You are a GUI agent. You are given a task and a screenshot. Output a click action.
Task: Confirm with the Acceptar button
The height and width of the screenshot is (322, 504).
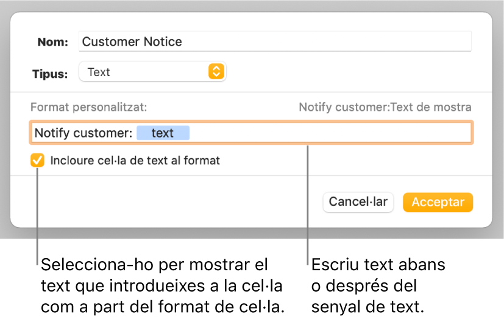(438, 202)
